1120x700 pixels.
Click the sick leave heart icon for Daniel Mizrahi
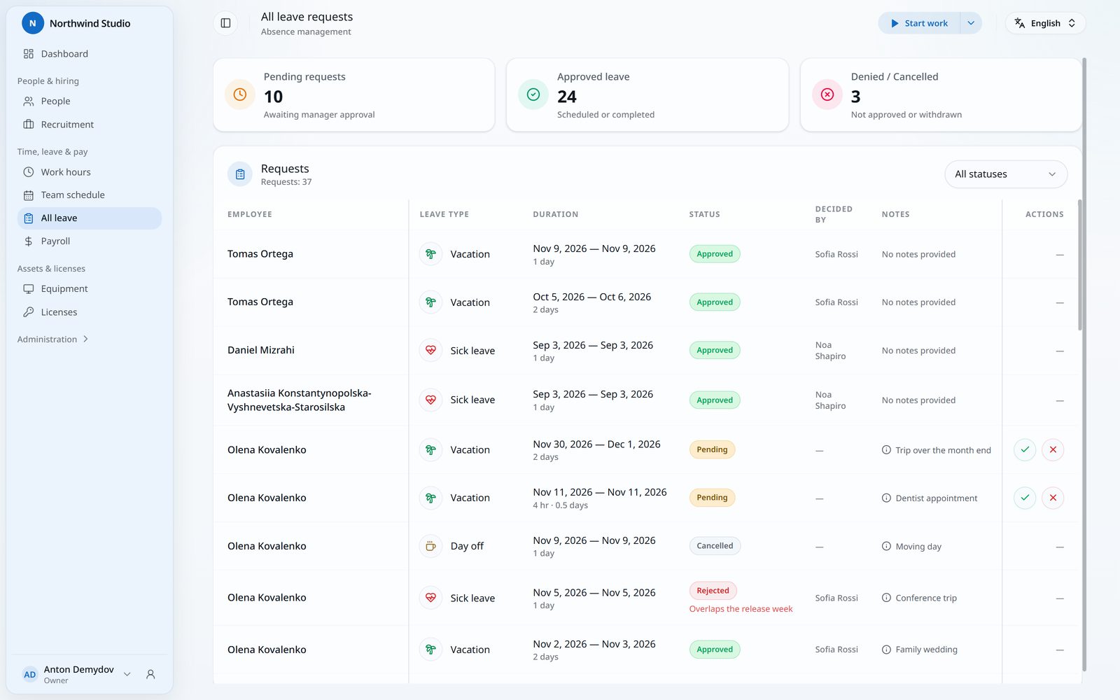(x=431, y=350)
